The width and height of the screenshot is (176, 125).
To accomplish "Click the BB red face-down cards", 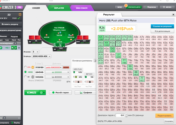I will tap(35, 37).
